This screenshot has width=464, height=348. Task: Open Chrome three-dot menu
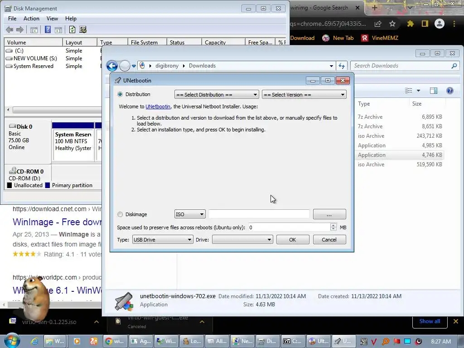pos(454,24)
